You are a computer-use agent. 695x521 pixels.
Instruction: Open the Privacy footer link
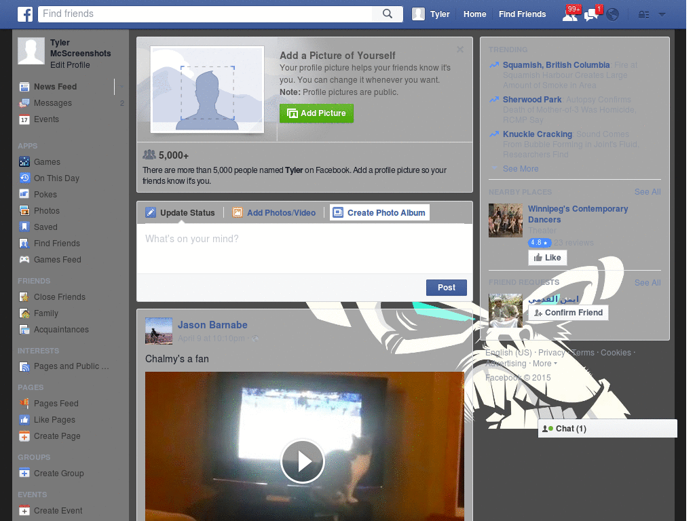(x=551, y=353)
